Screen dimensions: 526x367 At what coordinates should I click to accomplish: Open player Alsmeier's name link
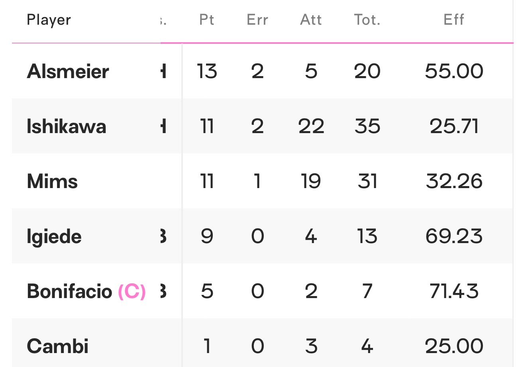(68, 72)
